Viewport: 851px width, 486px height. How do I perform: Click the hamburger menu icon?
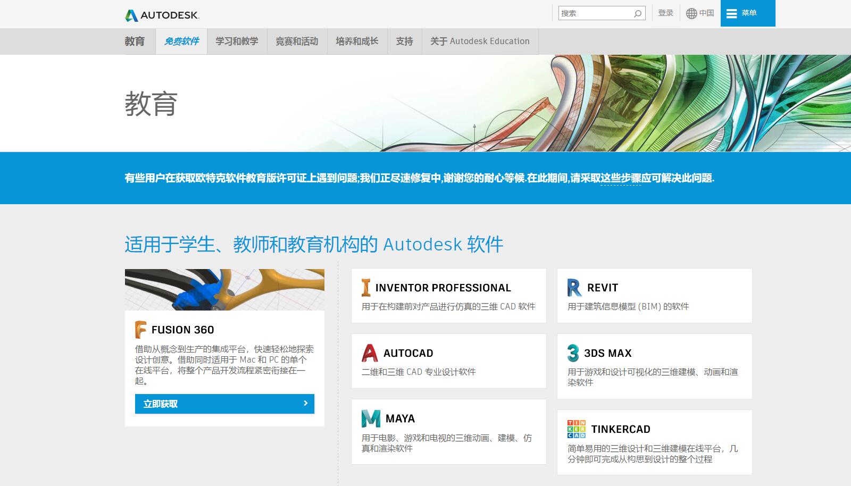pos(732,13)
